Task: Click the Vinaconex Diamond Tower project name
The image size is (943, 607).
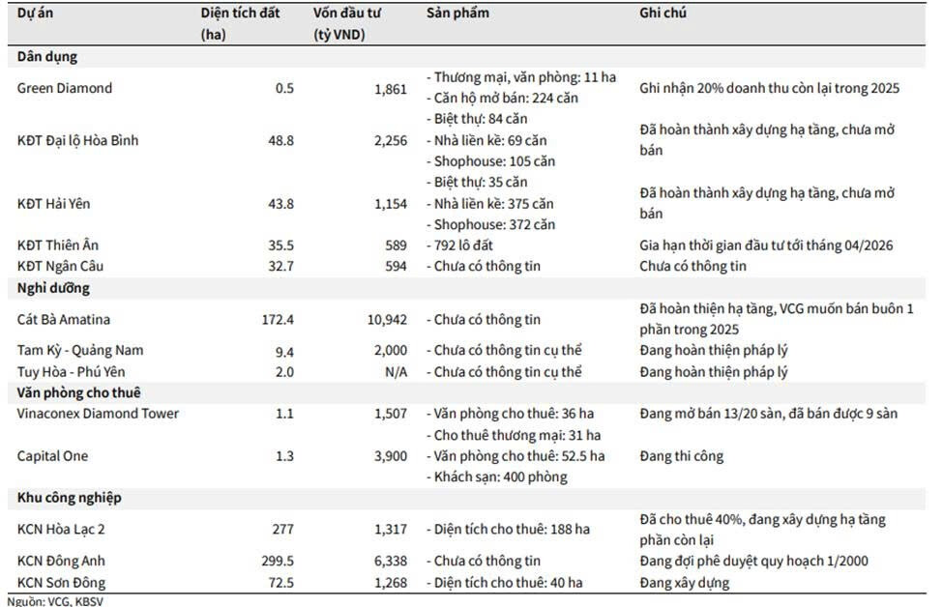Action: (x=98, y=414)
